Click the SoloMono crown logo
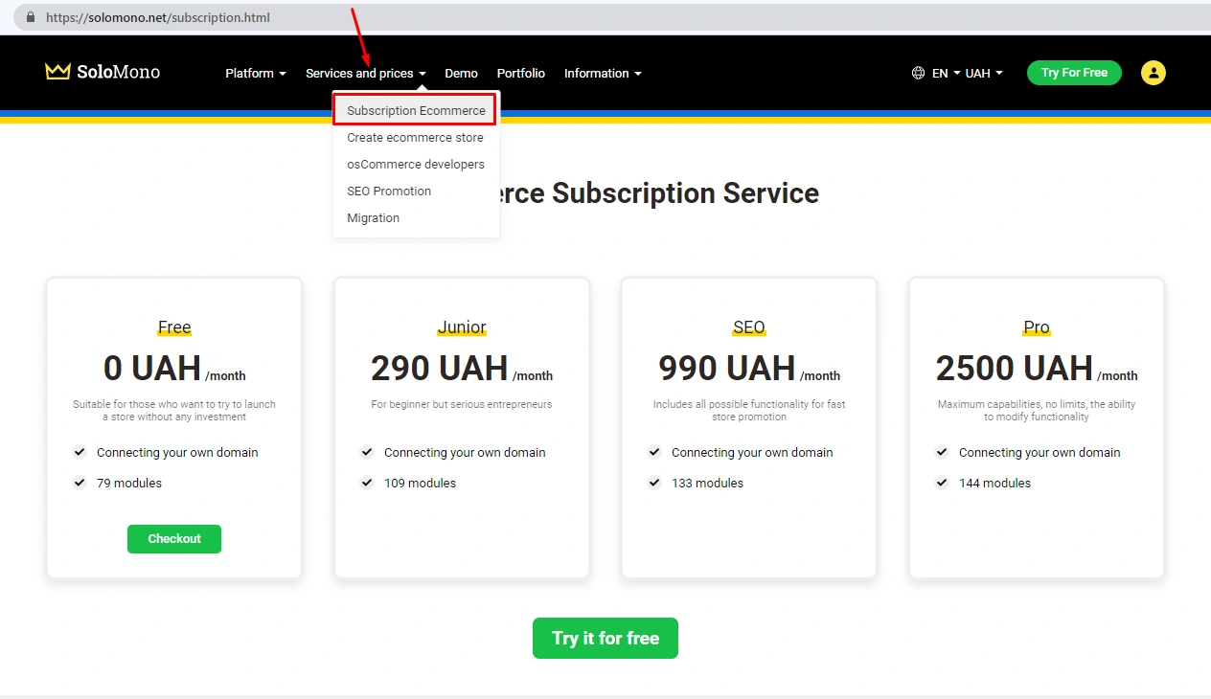Image resolution: width=1211 pixels, height=699 pixels. (58, 72)
